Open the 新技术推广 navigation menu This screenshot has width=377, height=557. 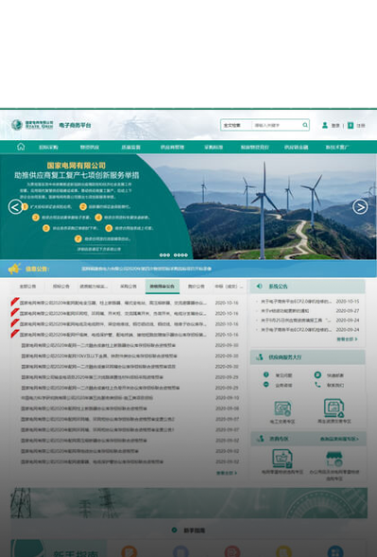[x=337, y=148]
